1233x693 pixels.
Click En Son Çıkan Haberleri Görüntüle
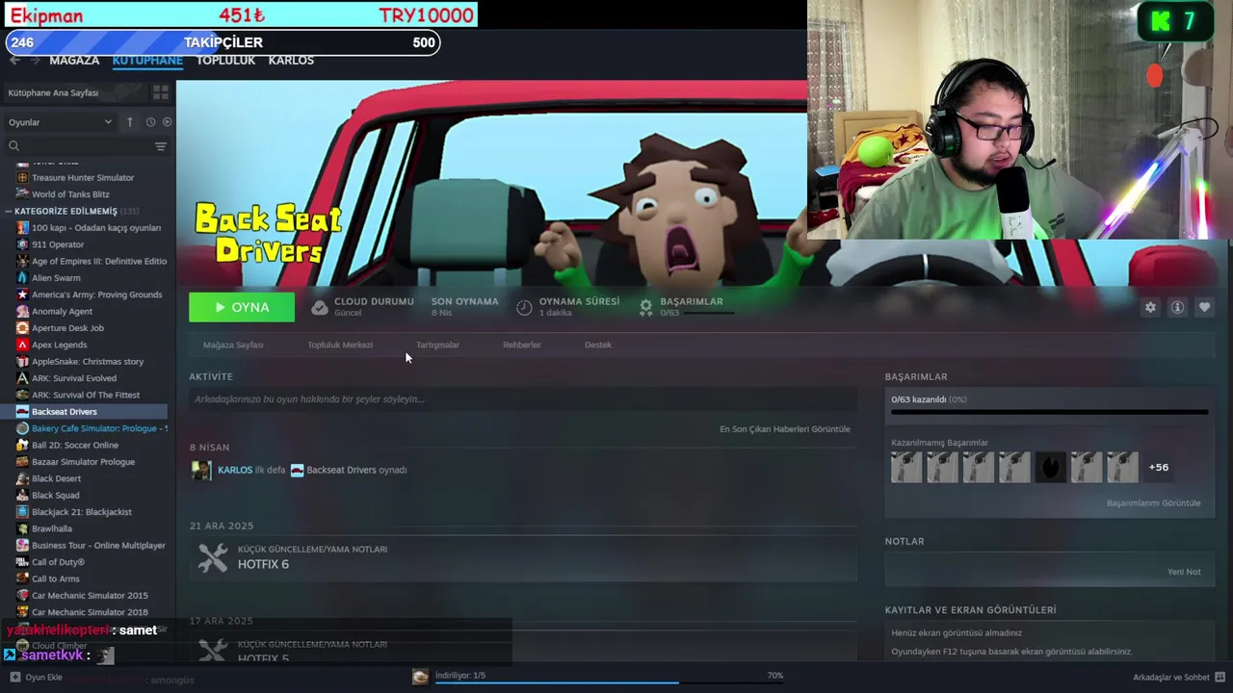point(785,429)
